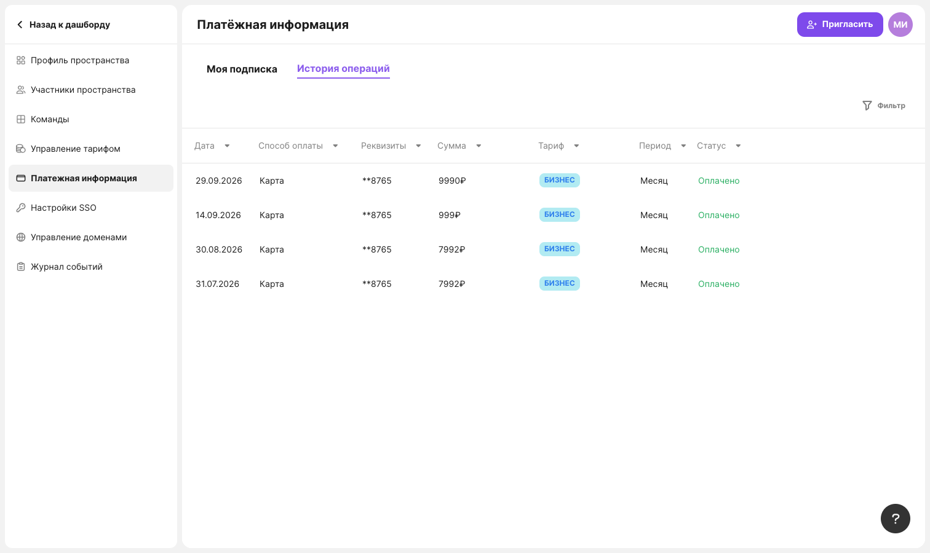Click БИЗНЕС badge in 30.08.2026 row
Image resolution: width=930 pixels, height=553 pixels.
coord(560,249)
